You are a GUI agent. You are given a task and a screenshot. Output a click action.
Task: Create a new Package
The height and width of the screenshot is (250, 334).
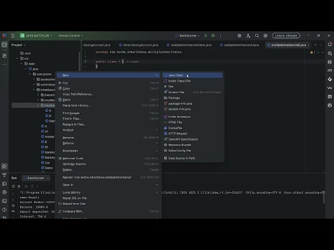coord(193,98)
